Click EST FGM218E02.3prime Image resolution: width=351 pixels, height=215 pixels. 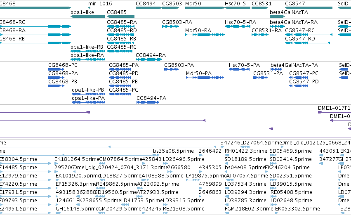pyautogui.click(x=249, y=209)
